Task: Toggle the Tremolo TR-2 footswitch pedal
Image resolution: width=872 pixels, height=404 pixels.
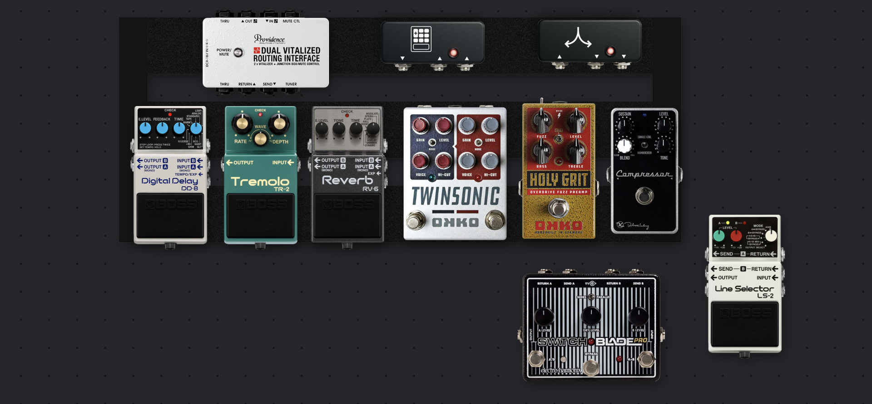Action: point(260,216)
